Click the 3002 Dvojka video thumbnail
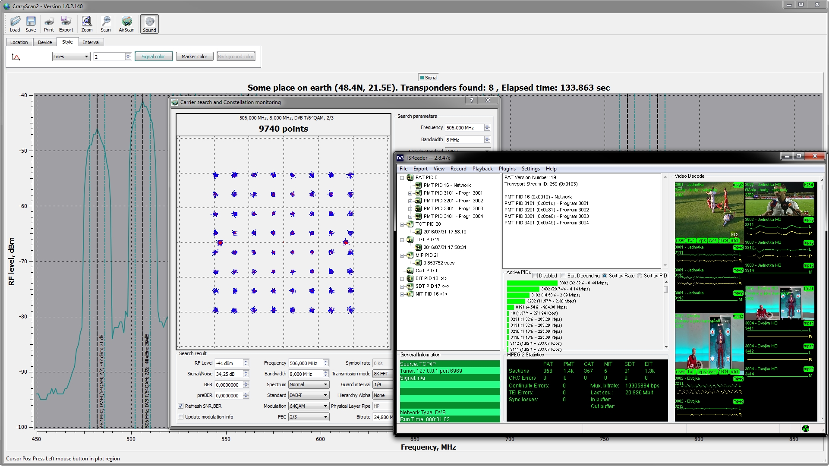 pyautogui.click(x=709, y=344)
